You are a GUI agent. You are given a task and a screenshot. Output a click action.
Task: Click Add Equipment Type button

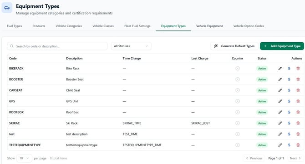click(x=282, y=46)
